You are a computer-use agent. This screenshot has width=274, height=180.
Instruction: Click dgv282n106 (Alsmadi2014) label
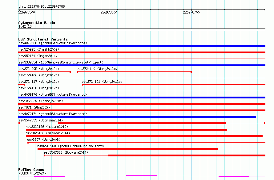click(48, 133)
